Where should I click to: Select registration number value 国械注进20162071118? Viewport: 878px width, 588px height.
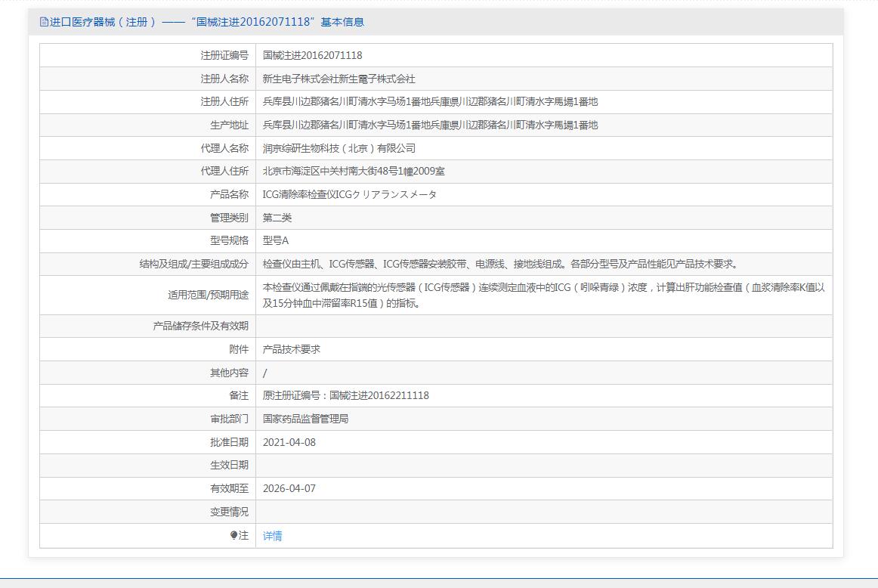coord(313,55)
